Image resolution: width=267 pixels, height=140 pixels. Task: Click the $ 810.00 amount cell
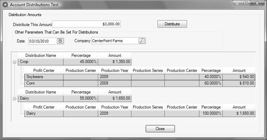[239, 83]
